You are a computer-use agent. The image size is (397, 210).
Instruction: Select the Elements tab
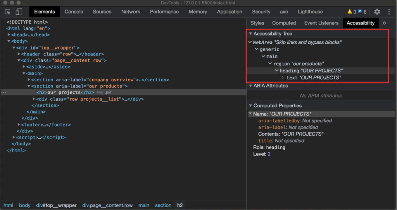[45, 12]
